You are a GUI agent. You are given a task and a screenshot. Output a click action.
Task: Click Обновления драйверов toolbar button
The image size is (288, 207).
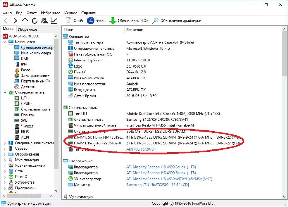click(x=176, y=20)
